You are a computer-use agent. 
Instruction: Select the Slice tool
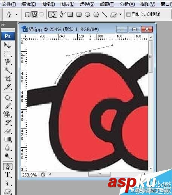click(x=8, y=87)
